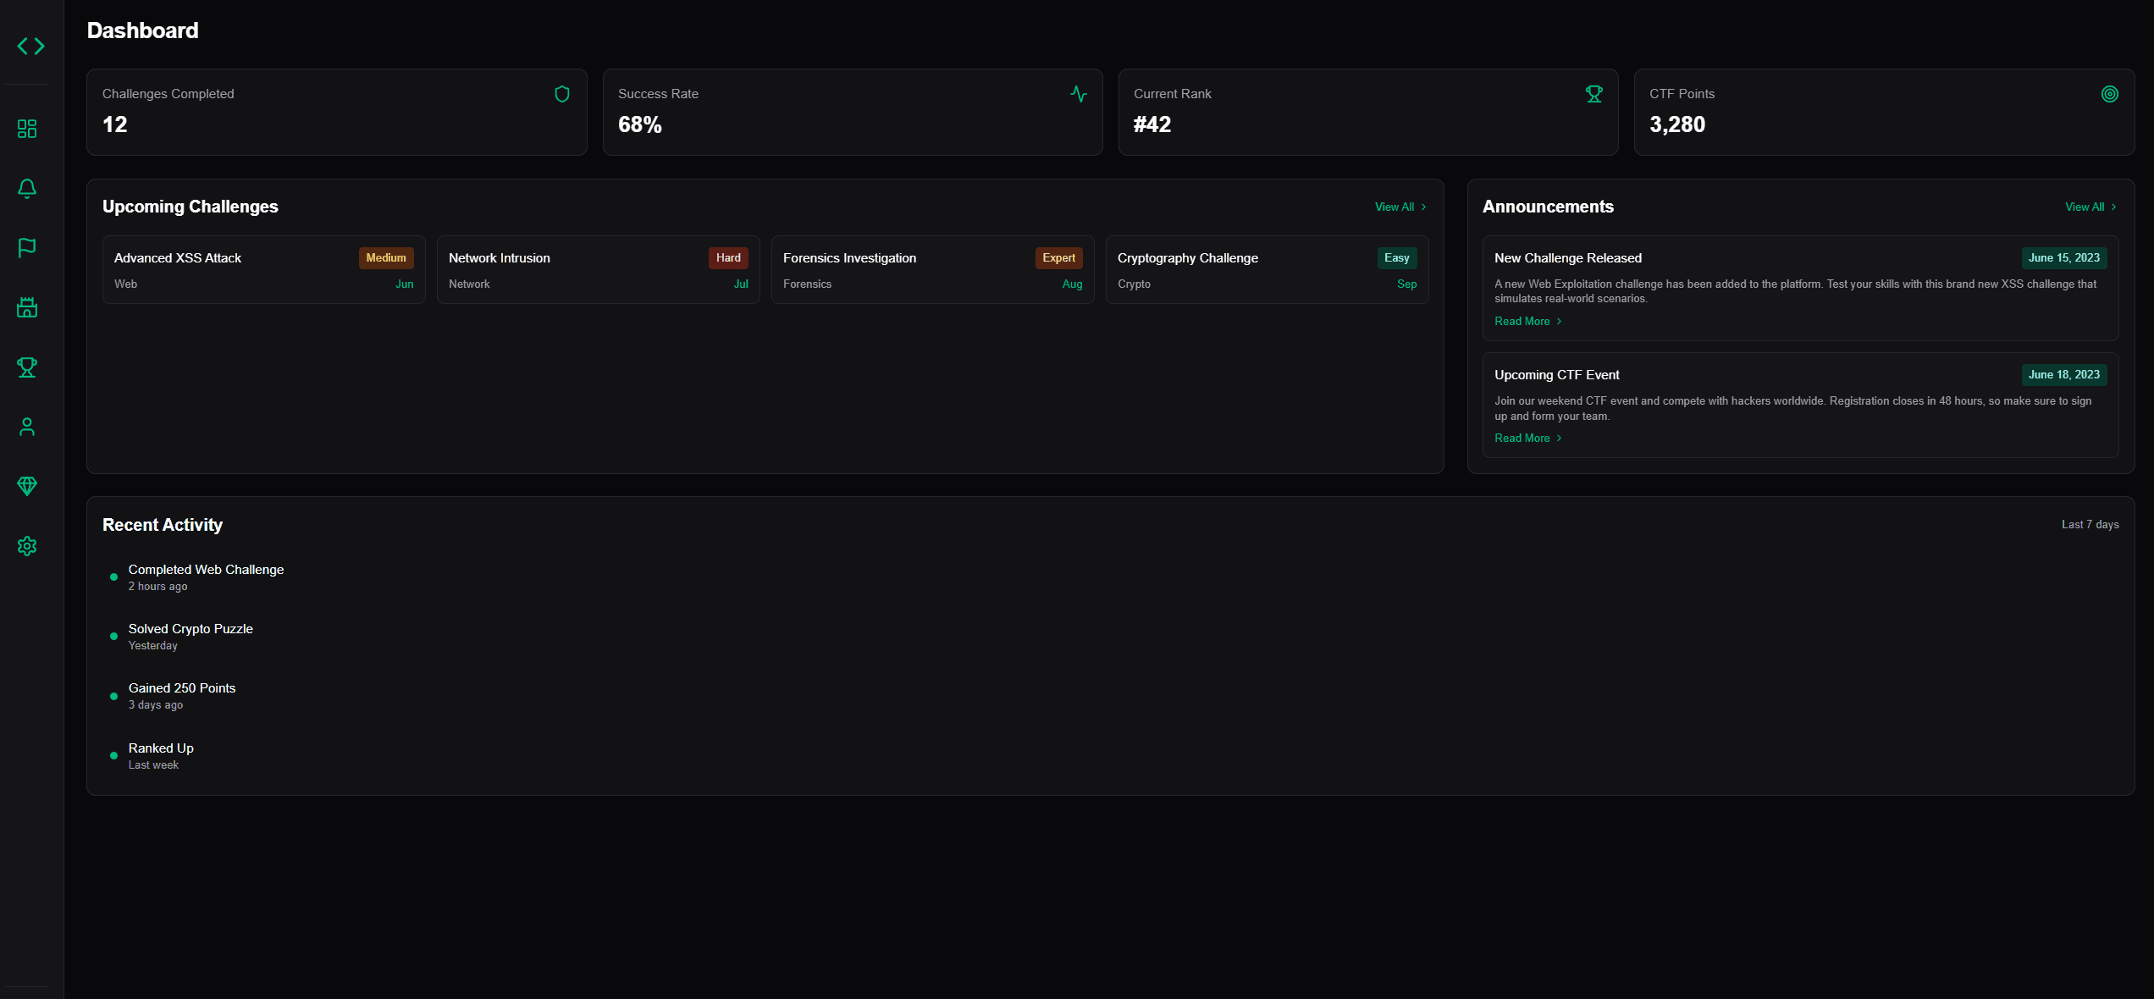Image resolution: width=2154 pixels, height=999 pixels.
Task: Click the Expert difficulty badge
Action: click(x=1058, y=258)
